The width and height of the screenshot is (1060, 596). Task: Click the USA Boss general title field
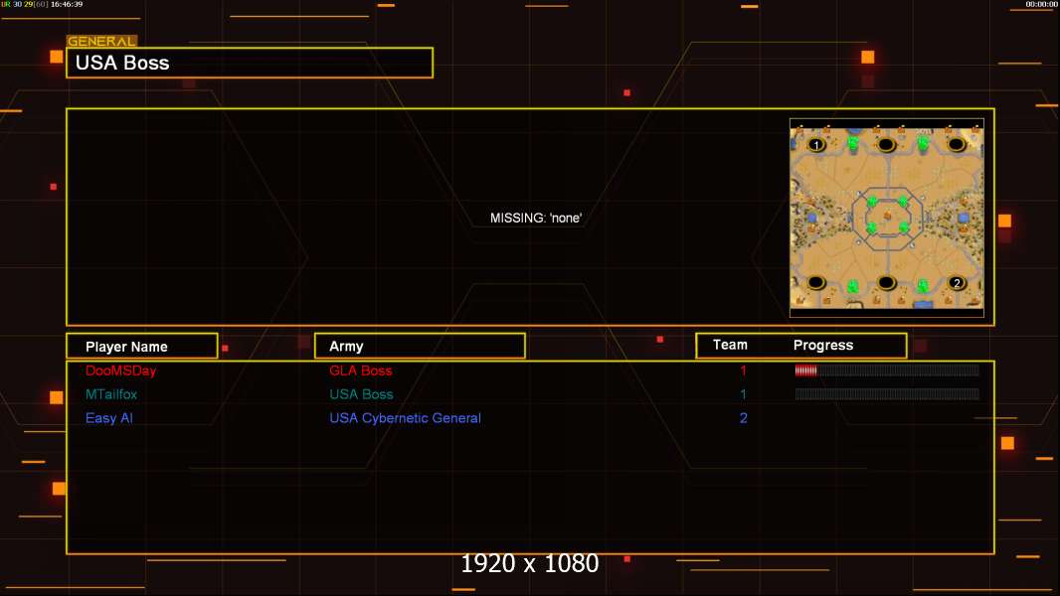click(x=250, y=63)
